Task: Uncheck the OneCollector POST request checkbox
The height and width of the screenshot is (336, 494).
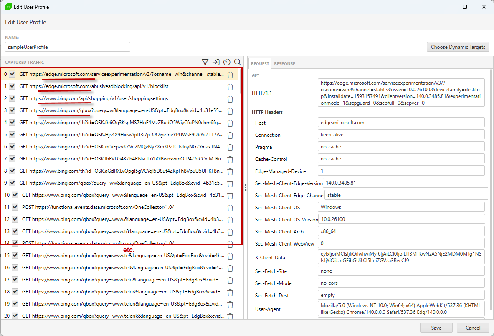Action: click(15, 208)
